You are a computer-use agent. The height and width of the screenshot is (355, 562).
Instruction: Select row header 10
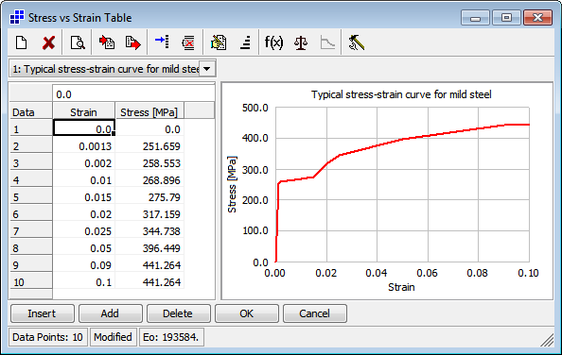point(31,281)
